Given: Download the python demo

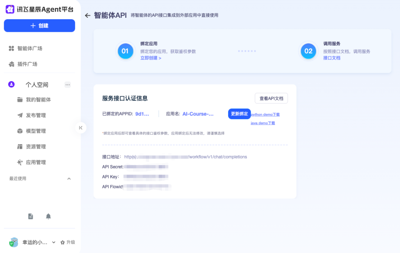Looking at the screenshot, I should click(x=265, y=114).
